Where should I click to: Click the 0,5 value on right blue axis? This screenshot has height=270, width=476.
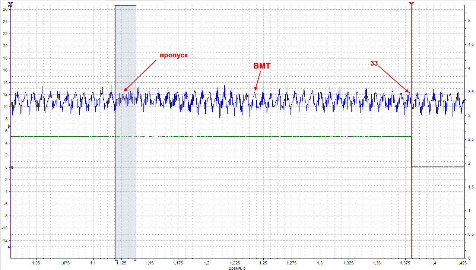(471, 234)
